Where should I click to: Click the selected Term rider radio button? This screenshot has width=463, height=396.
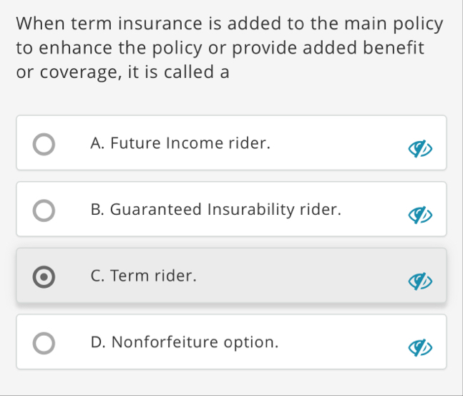(x=44, y=276)
